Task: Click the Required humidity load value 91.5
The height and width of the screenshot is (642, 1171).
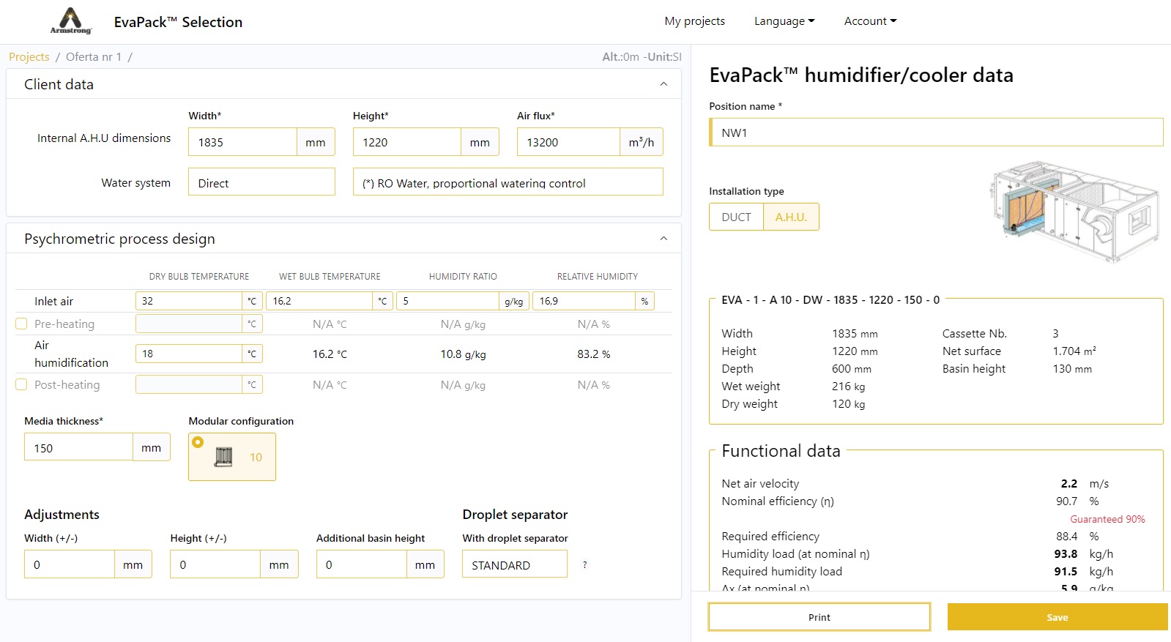Action: [1066, 572]
